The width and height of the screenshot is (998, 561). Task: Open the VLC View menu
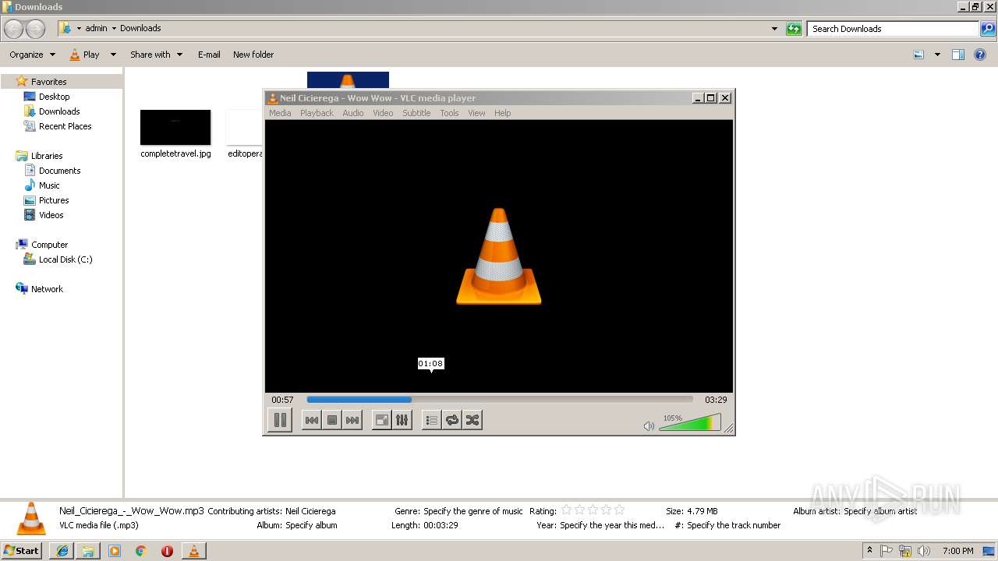(x=476, y=113)
